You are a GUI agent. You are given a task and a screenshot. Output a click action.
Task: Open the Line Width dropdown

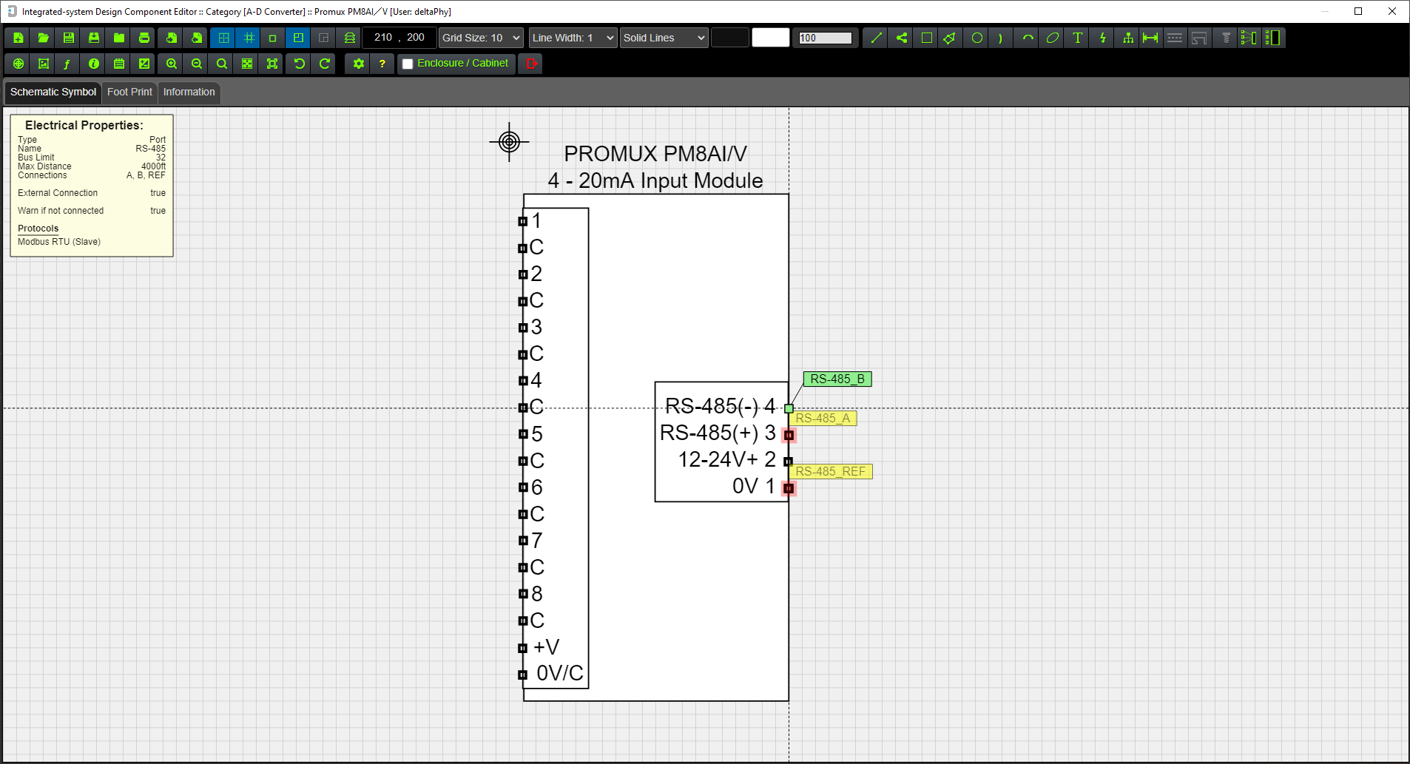571,37
